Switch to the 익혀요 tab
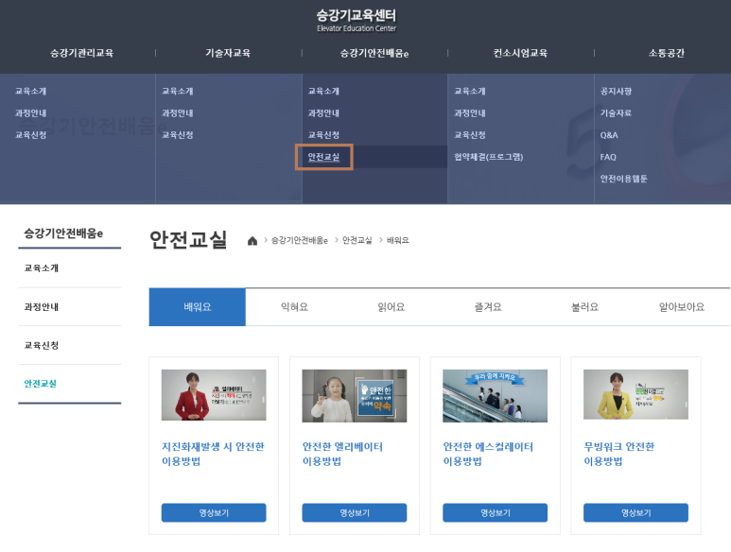 point(294,307)
